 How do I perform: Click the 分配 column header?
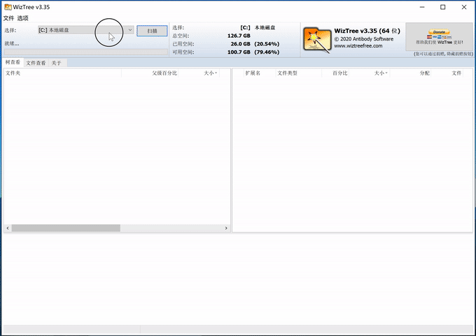[x=410, y=73]
